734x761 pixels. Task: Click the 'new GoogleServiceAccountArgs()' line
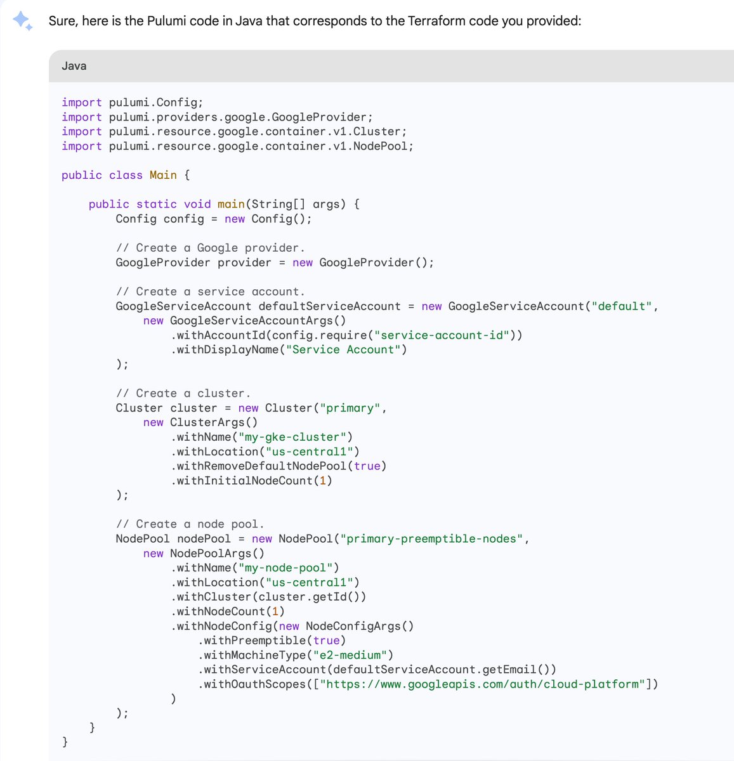245,321
